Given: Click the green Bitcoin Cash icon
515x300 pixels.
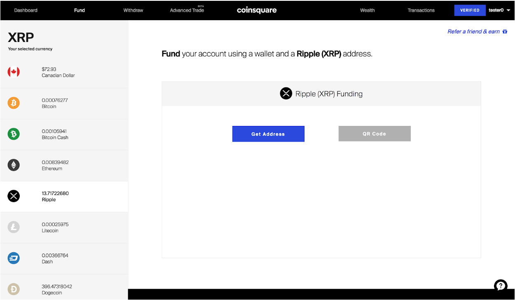Looking at the screenshot, I should click(x=14, y=134).
